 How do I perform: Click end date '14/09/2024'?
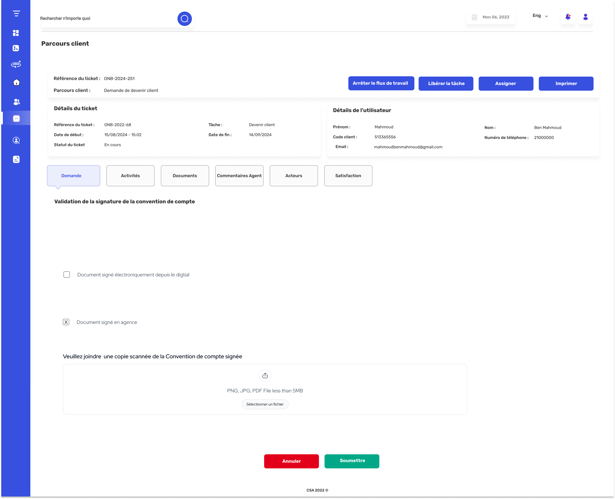[260, 135]
